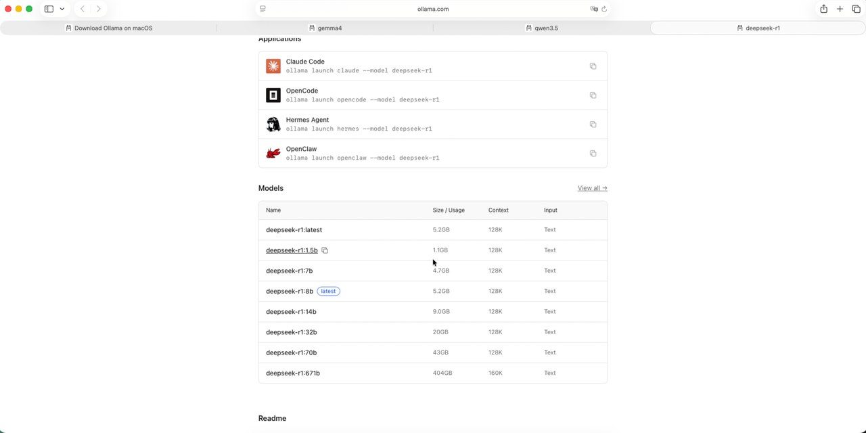This screenshot has height=433, width=866.
Task: Click the 1.1GB size value
Action: pos(440,250)
